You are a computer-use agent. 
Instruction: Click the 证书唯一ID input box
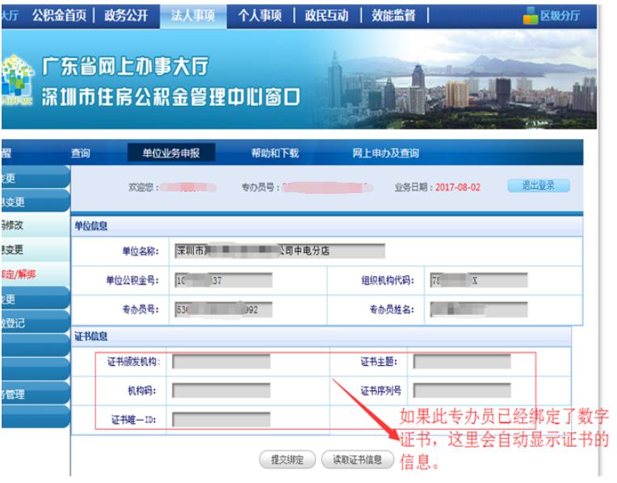click(x=220, y=420)
